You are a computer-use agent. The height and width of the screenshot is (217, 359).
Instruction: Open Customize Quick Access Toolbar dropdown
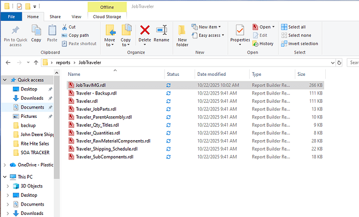(x=34, y=7)
